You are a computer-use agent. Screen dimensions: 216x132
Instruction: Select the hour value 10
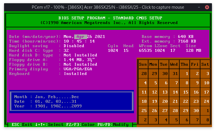pos(66,41)
